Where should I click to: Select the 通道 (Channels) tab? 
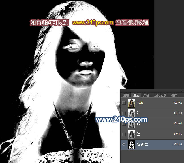tap(136, 95)
